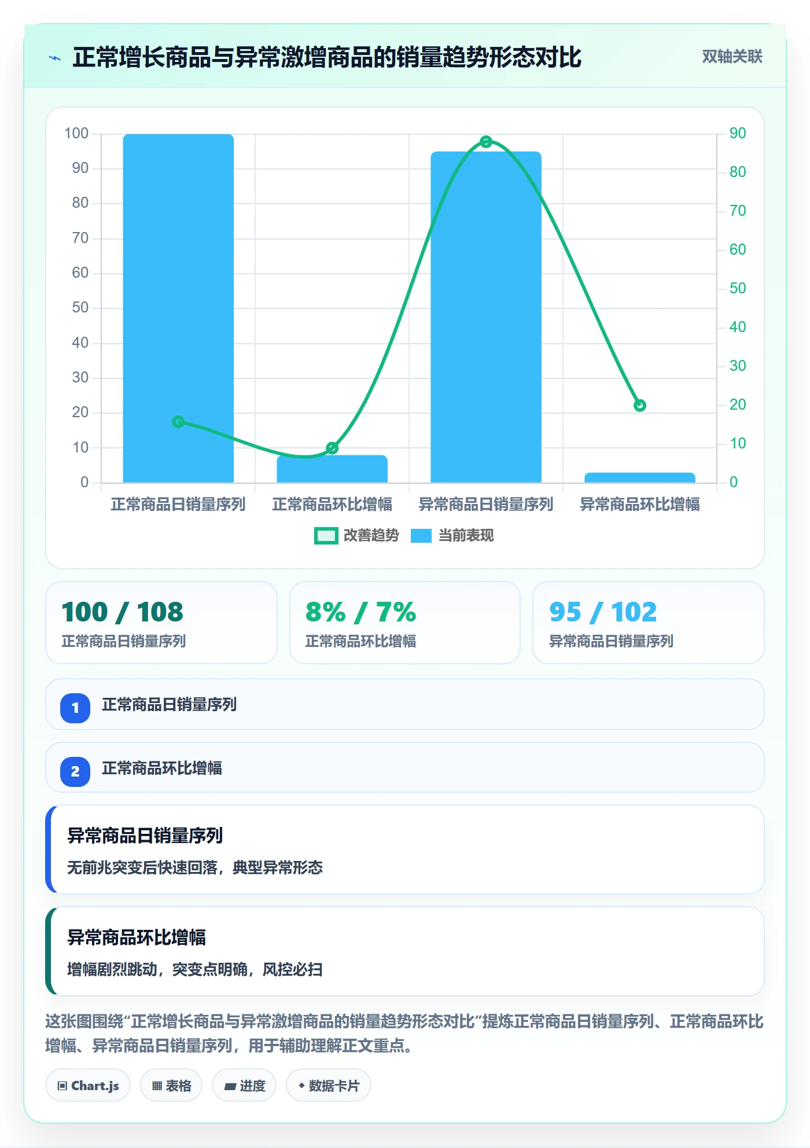Click the 双轴关联 label in header
Screen dimensions: 810x1148
click(732, 57)
